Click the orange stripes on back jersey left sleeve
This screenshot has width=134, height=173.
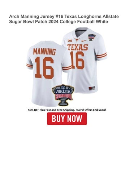pos(30,66)
